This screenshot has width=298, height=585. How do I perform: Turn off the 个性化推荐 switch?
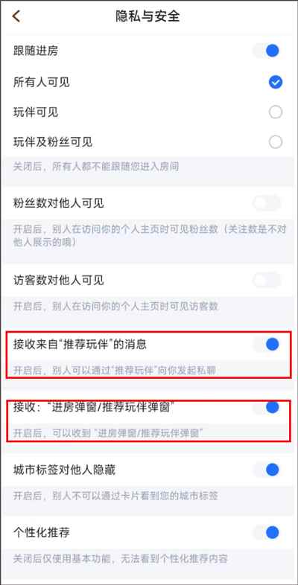click(267, 532)
